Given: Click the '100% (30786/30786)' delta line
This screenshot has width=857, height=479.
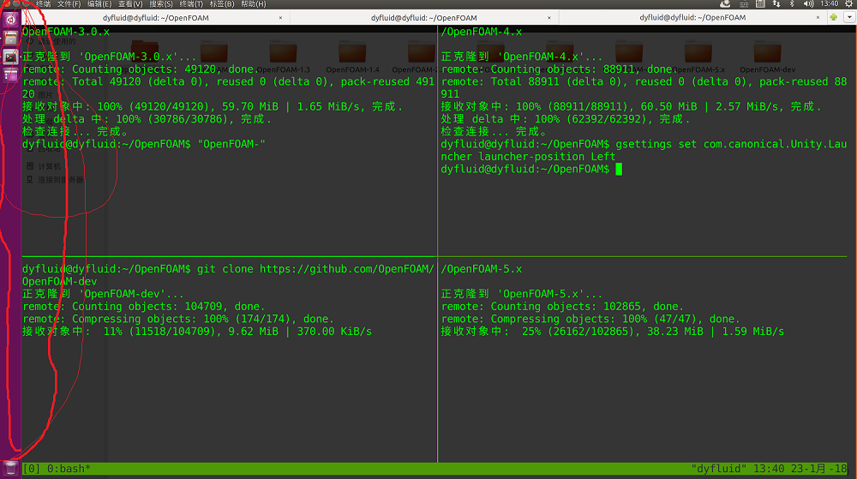Looking at the screenshot, I should point(147,119).
